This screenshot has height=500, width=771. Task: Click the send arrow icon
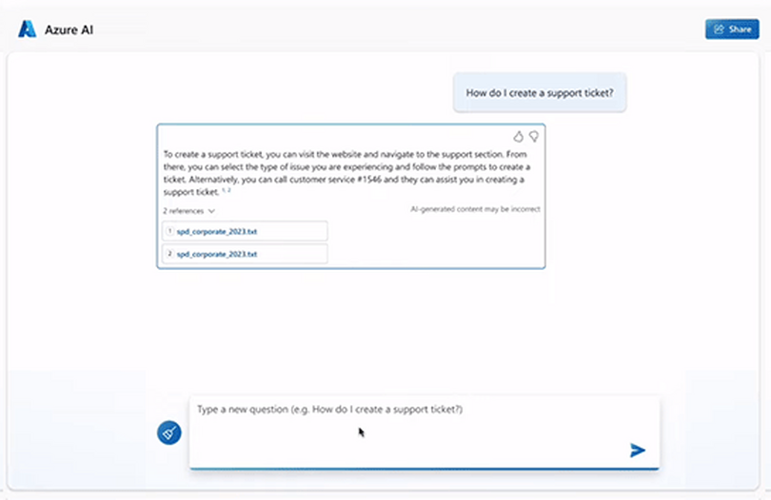pos(637,450)
